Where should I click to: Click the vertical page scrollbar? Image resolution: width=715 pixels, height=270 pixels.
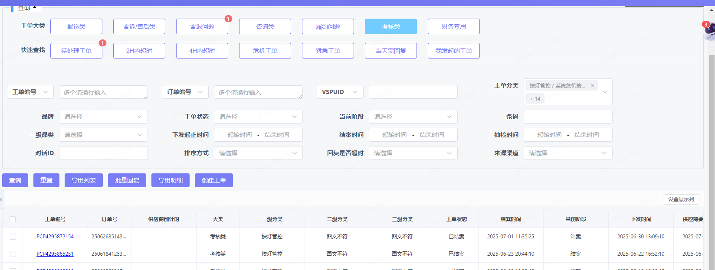click(712, 152)
